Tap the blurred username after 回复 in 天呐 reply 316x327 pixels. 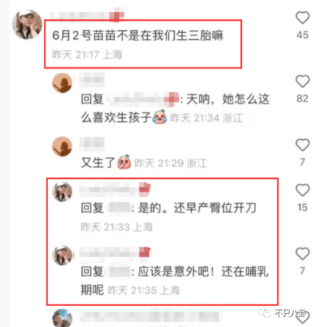(143, 99)
